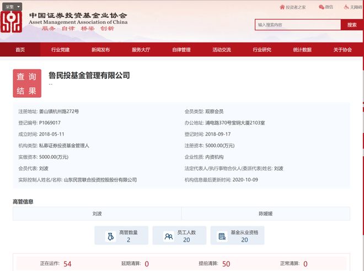Screen dimensions: 364x271
Task: Open the 投资者之家 link
Action: point(296,7)
